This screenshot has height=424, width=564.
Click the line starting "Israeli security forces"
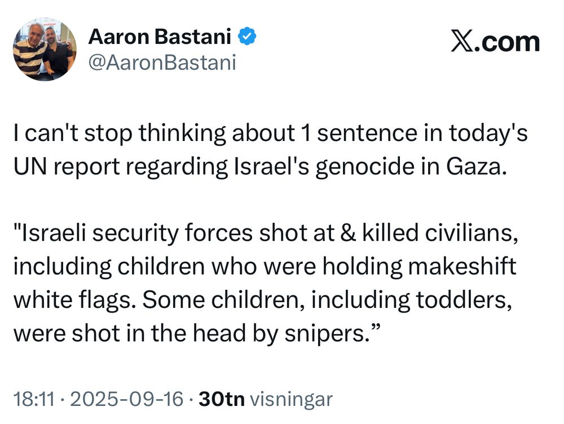point(266,233)
